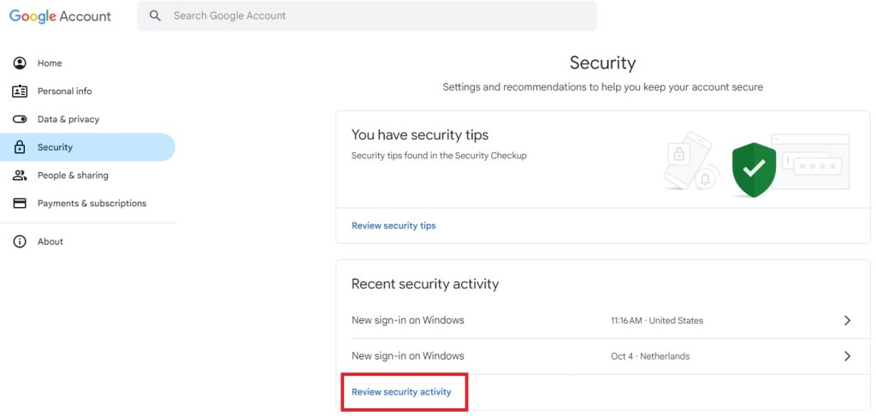Image resolution: width=876 pixels, height=416 pixels.
Task: Click the Security padlock icon in sidebar
Action: point(20,147)
